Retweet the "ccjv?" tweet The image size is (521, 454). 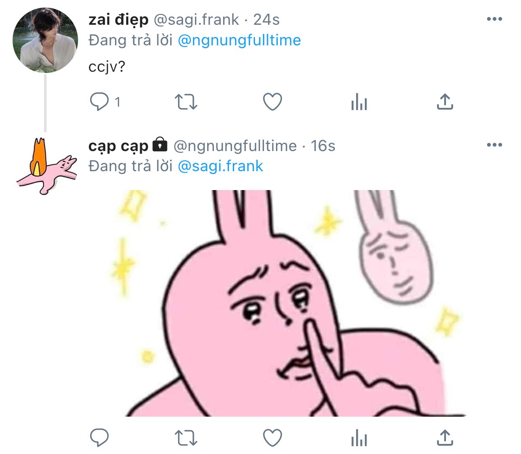tap(185, 102)
